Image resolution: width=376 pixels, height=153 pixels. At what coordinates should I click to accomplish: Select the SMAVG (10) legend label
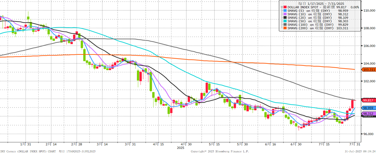click(309, 14)
